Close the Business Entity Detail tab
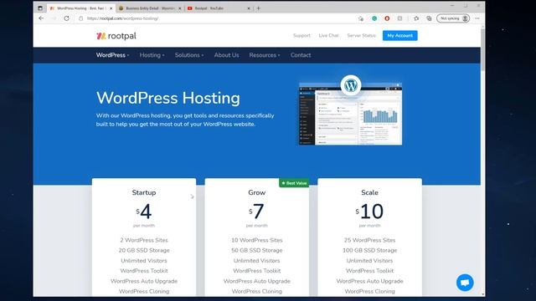 (180, 8)
